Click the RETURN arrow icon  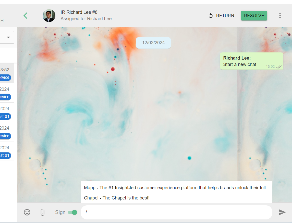coord(210,16)
